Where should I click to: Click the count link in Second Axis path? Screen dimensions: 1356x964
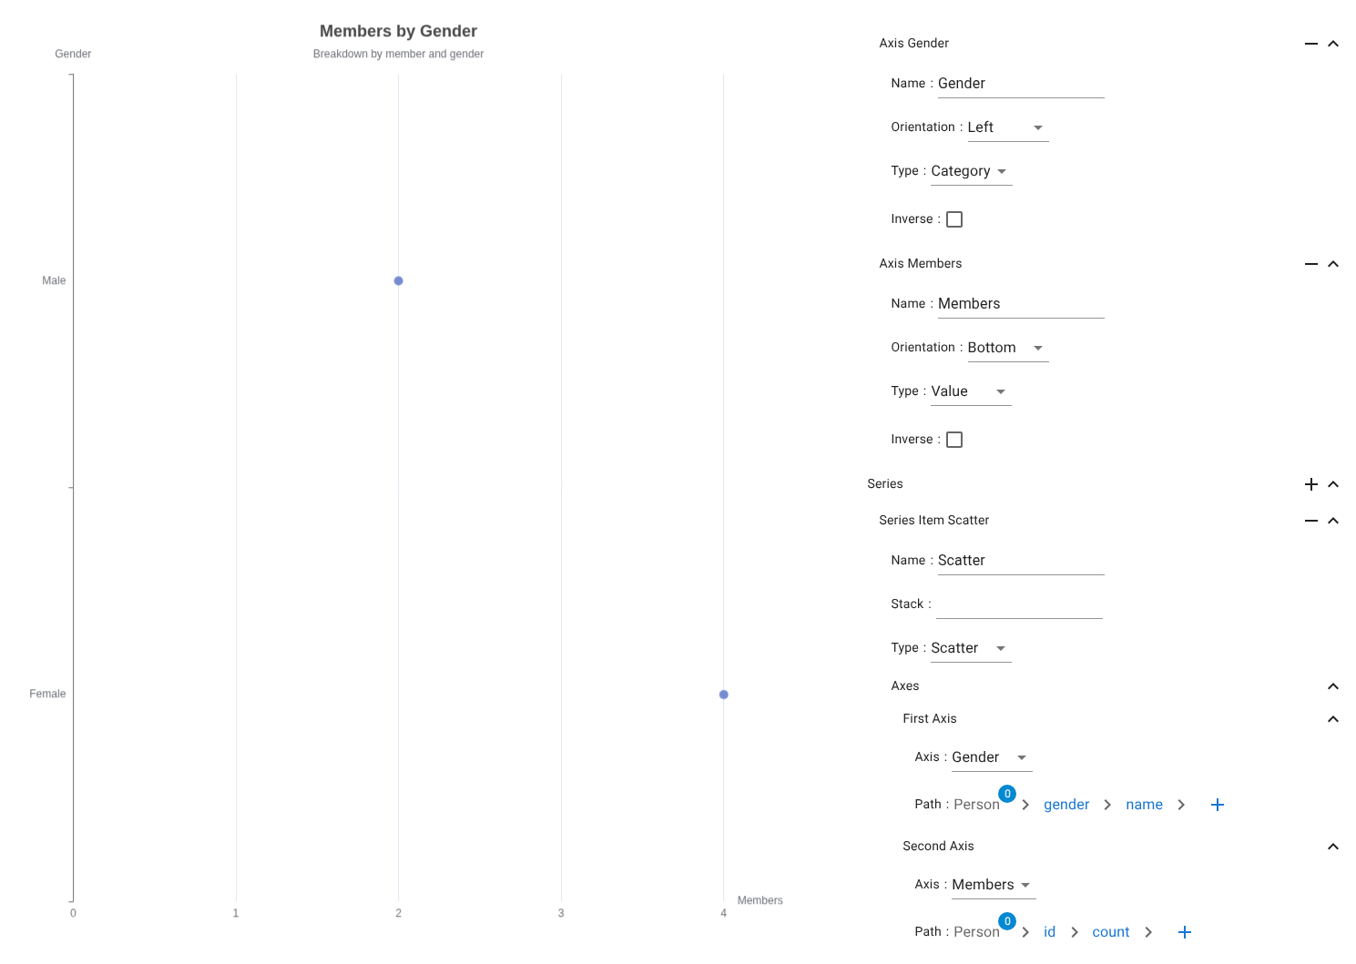pyautogui.click(x=1110, y=932)
